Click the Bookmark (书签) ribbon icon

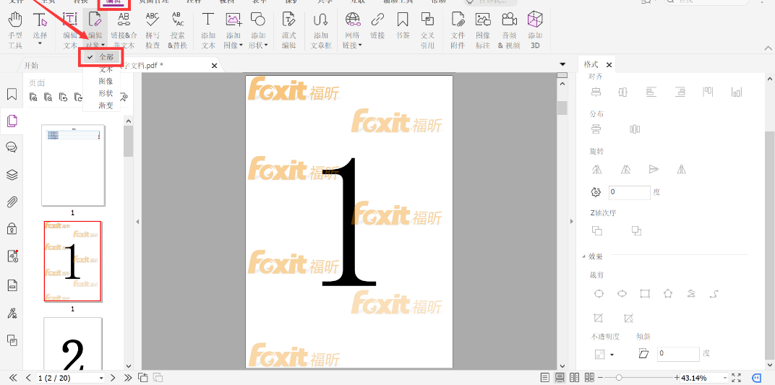click(x=403, y=29)
